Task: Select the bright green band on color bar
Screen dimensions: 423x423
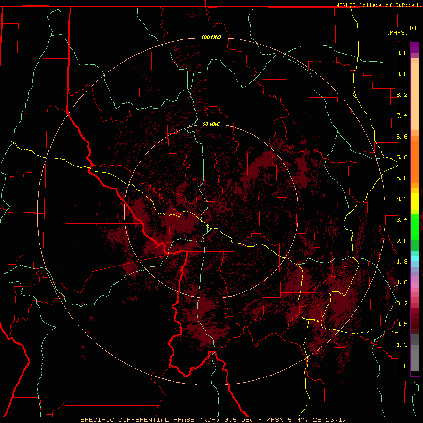Action: pyautogui.click(x=415, y=227)
